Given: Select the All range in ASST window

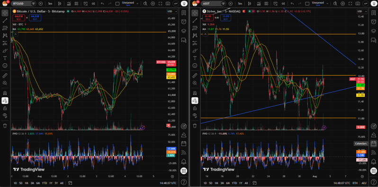Looking at the screenshot, I should coord(247,183).
